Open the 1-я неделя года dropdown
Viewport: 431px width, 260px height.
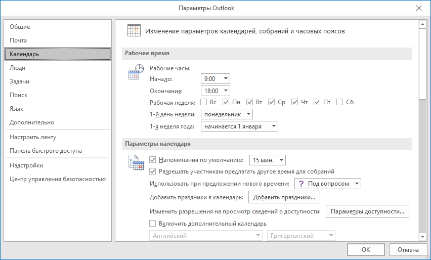tap(239, 126)
